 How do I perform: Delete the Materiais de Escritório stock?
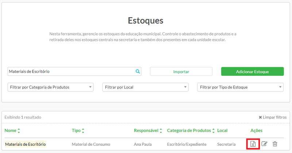(275, 144)
